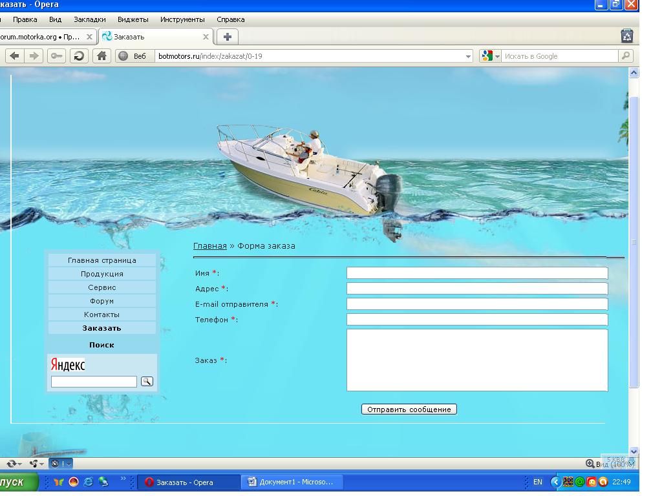This screenshot has width=662, height=496.
Task: Go to the Home page icon
Action: [x=101, y=56]
